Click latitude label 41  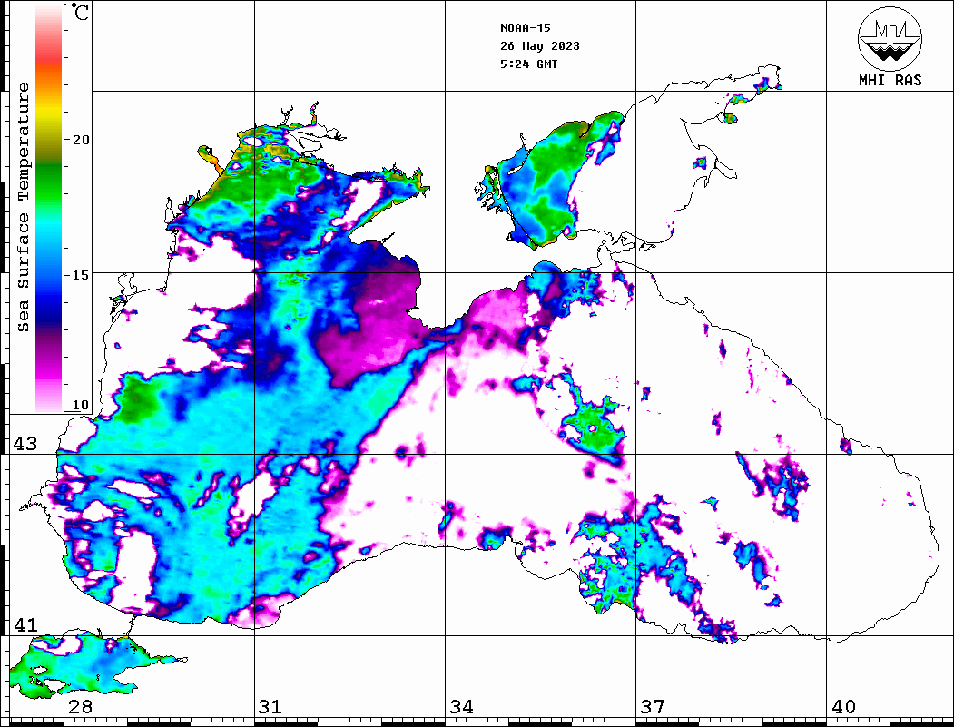tap(25, 624)
